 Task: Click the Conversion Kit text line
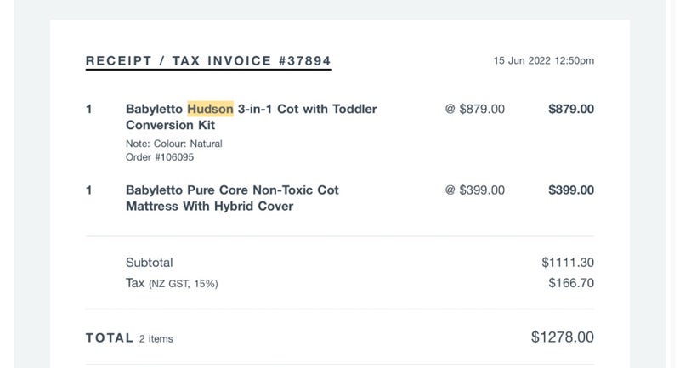[x=171, y=125]
